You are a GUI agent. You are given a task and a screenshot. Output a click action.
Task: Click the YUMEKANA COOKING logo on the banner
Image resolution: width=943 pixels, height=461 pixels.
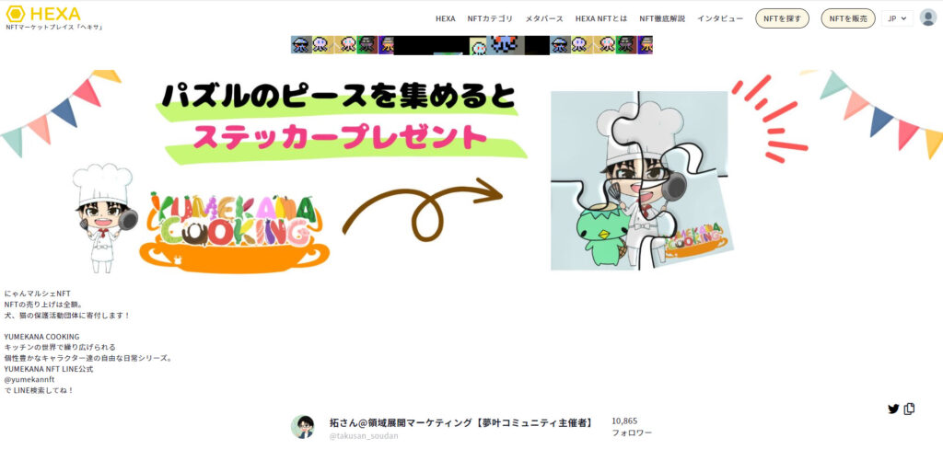[x=235, y=231]
